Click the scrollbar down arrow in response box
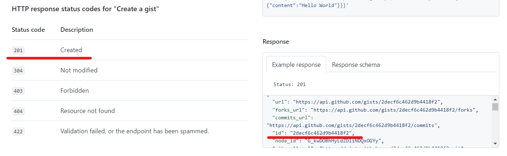Image resolution: width=507 pixels, height=156 pixels. click(x=495, y=143)
